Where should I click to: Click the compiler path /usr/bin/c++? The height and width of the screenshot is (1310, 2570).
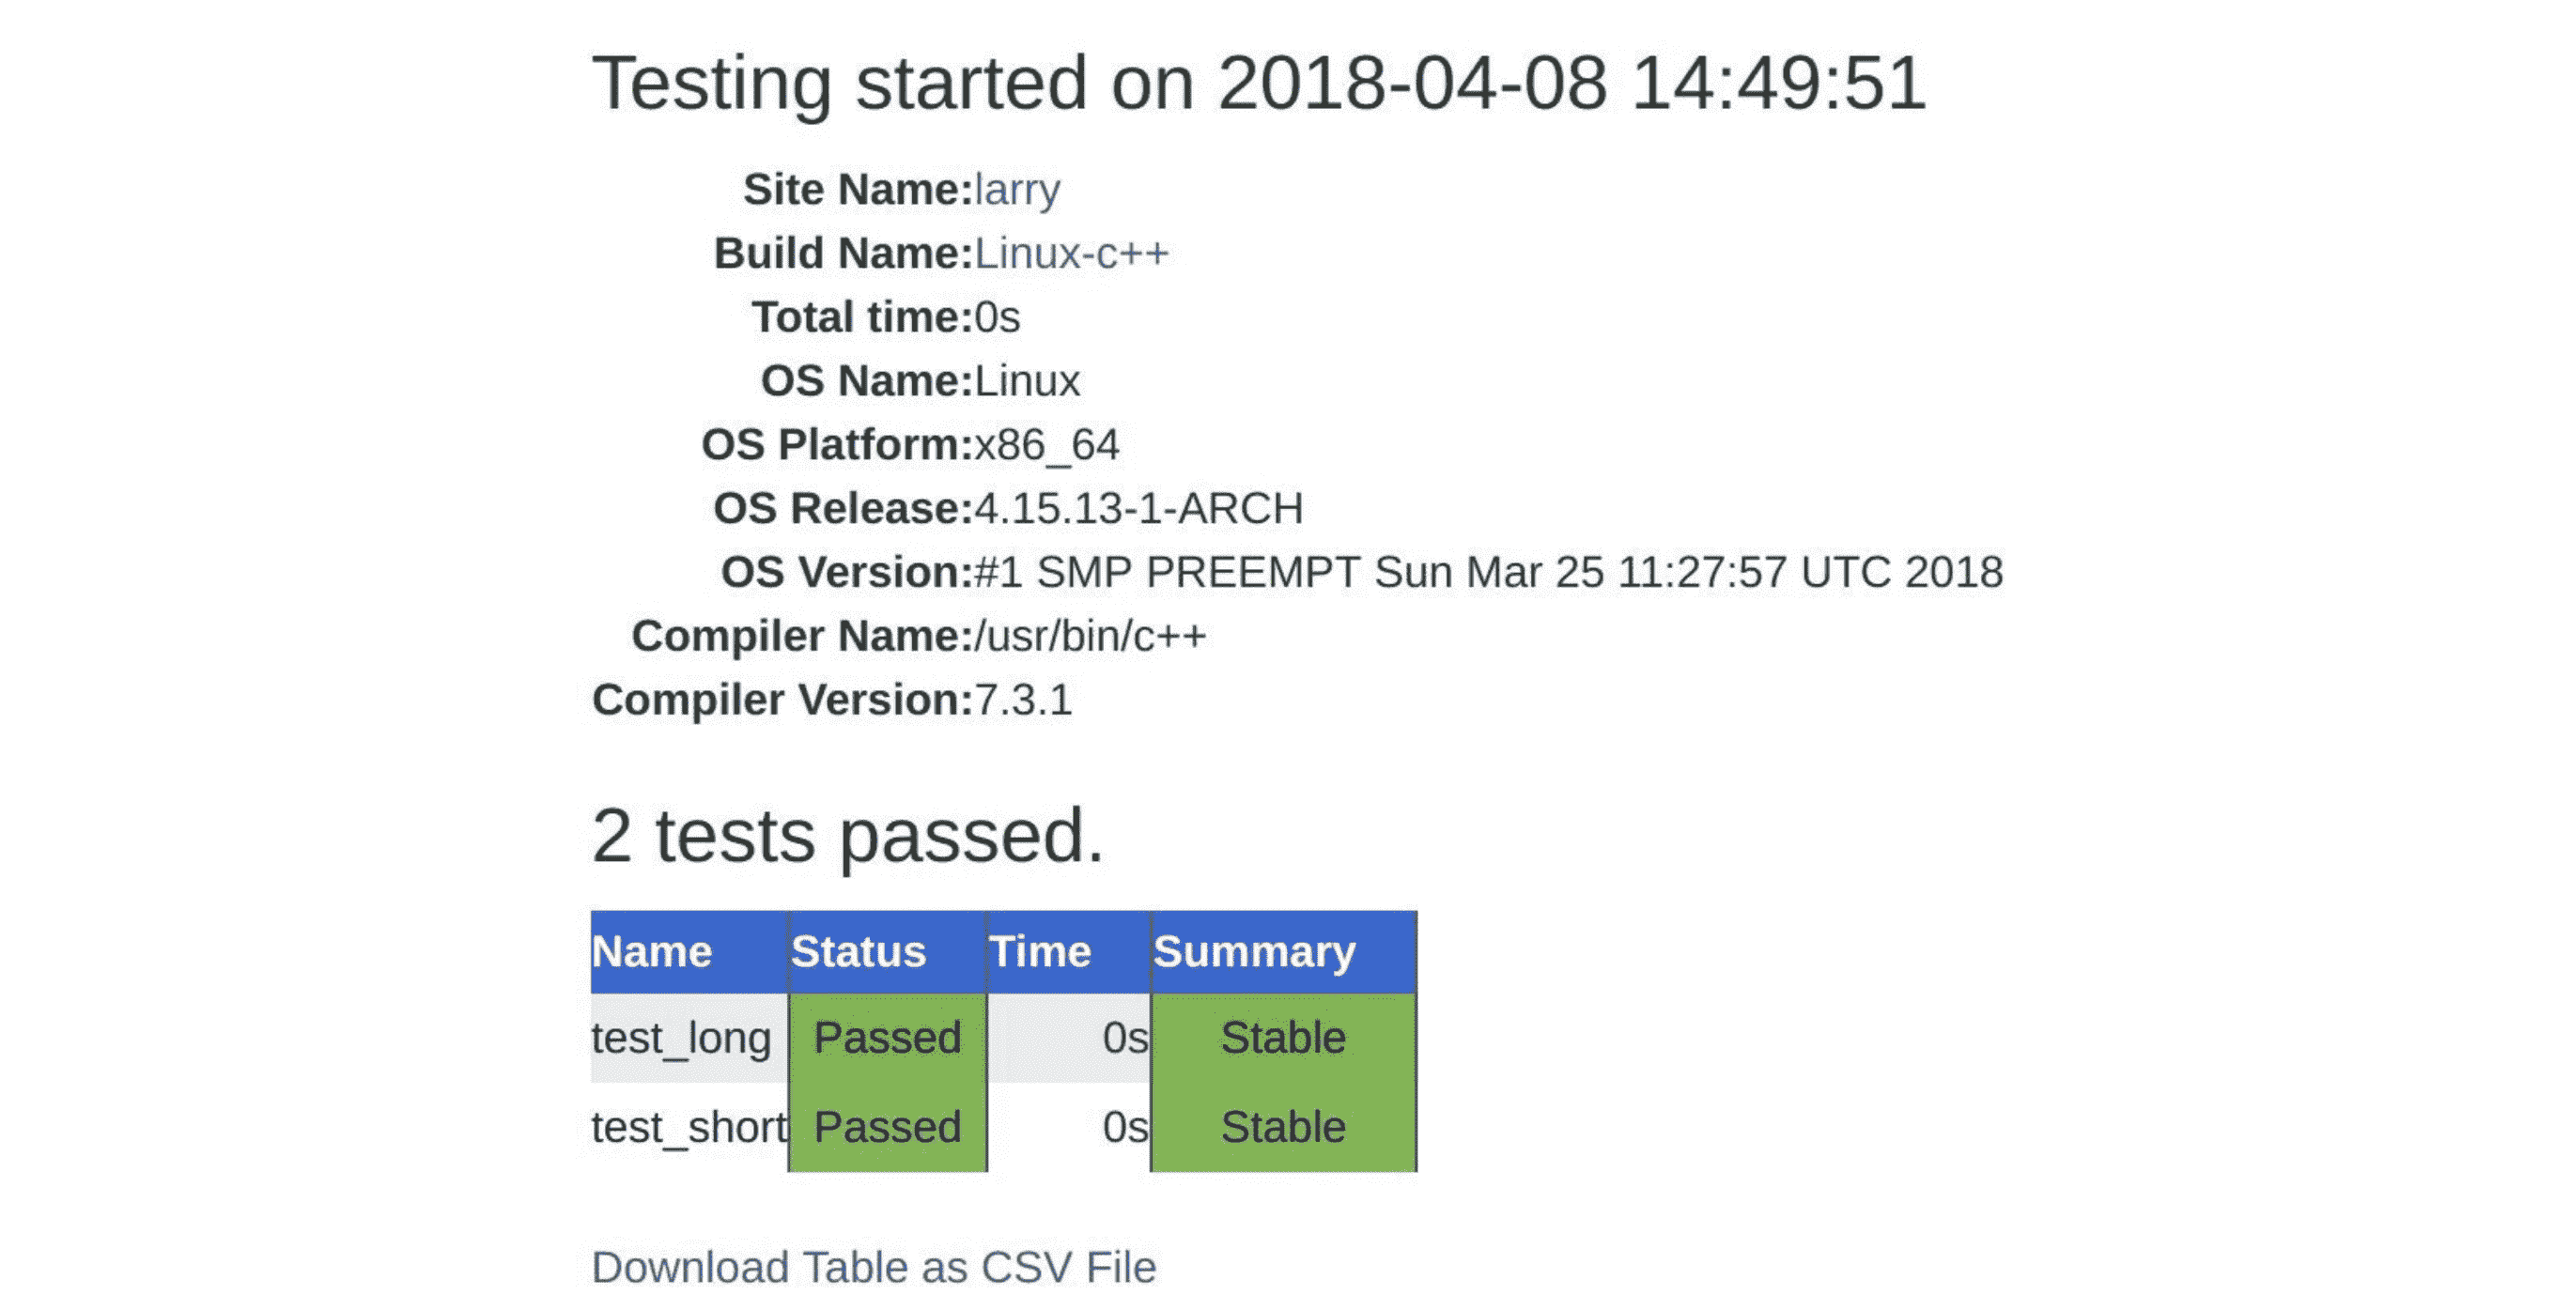point(1090,637)
